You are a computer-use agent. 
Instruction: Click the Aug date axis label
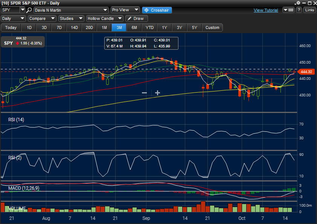(46, 218)
